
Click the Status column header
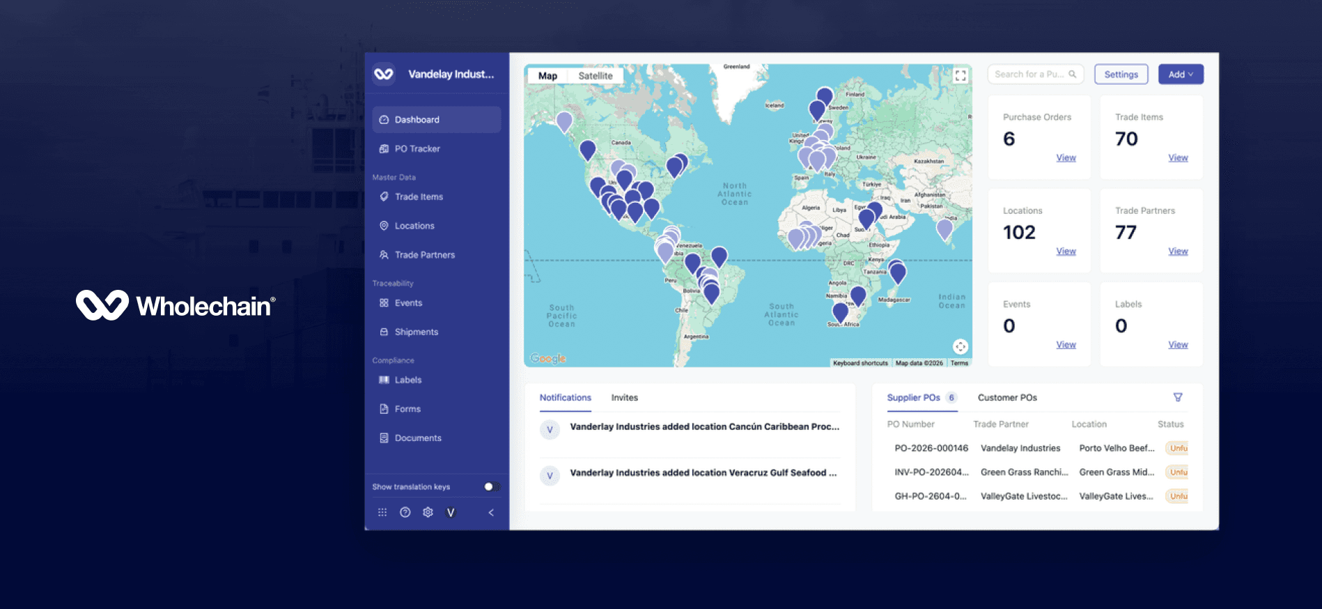tap(1170, 424)
